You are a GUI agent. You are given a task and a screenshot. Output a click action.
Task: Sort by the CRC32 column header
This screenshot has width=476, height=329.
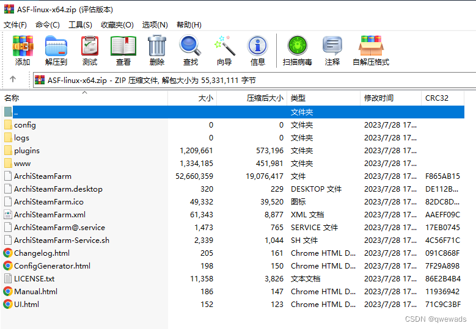click(442, 98)
